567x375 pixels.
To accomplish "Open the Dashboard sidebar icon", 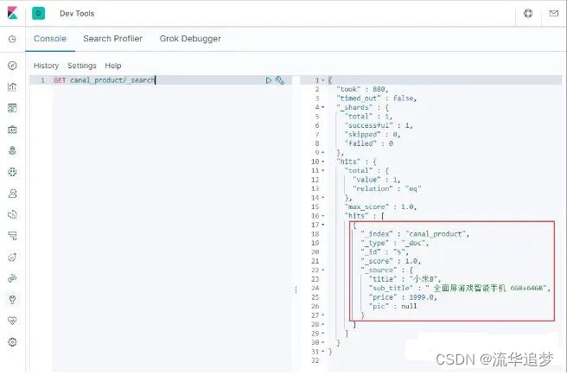I will (x=12, y=108).
